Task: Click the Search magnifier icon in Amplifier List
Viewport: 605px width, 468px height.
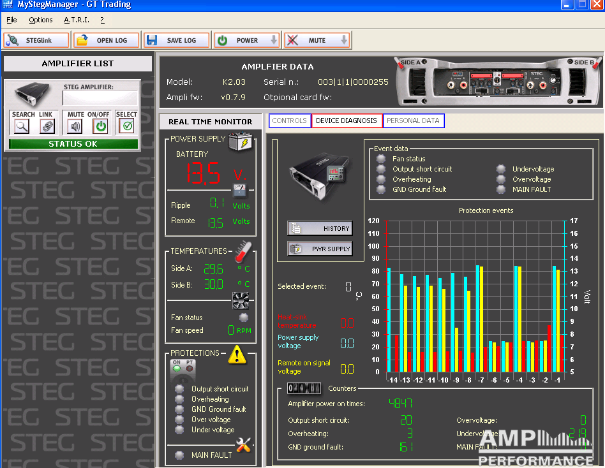Action: [x=22, y=126]
